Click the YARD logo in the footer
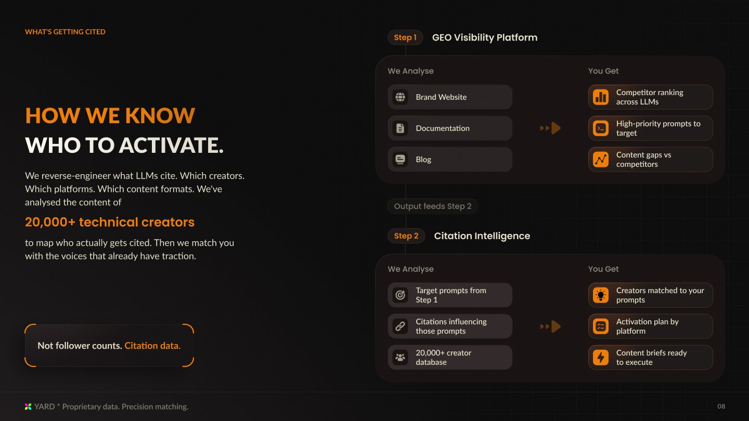This screenshot has width=749, height=421. (x=28, y=406)
